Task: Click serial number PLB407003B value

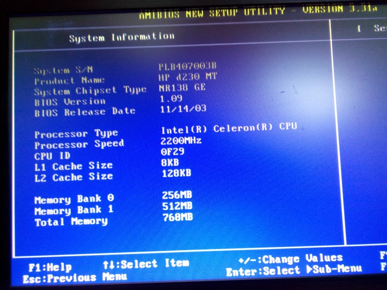Action: (187, 66)
